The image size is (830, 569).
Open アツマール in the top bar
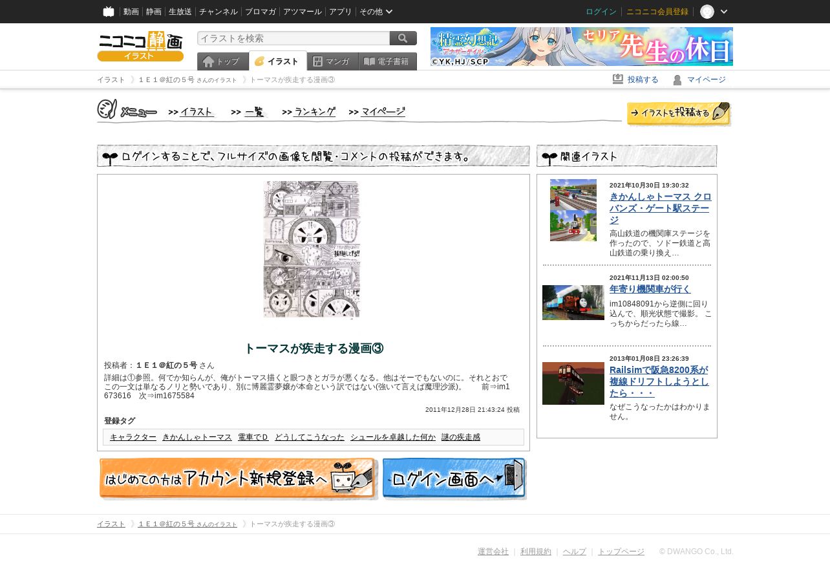[x=303, y=12]
